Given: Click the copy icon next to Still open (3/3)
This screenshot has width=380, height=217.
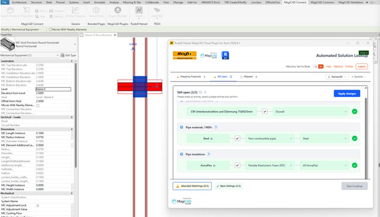Looking at the screenshot, I should pyautogui.click(x=205, y=92).
